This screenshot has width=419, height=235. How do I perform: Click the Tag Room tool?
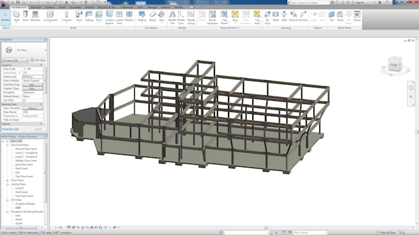(x=224, y=18)
